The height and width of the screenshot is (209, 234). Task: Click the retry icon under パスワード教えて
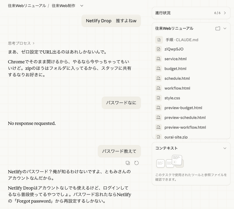(136, 163)
